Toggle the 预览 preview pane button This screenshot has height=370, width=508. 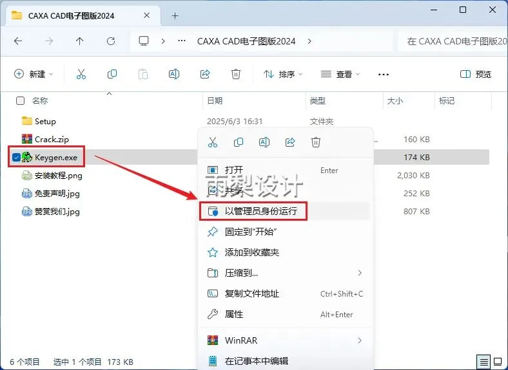[476, 75]
